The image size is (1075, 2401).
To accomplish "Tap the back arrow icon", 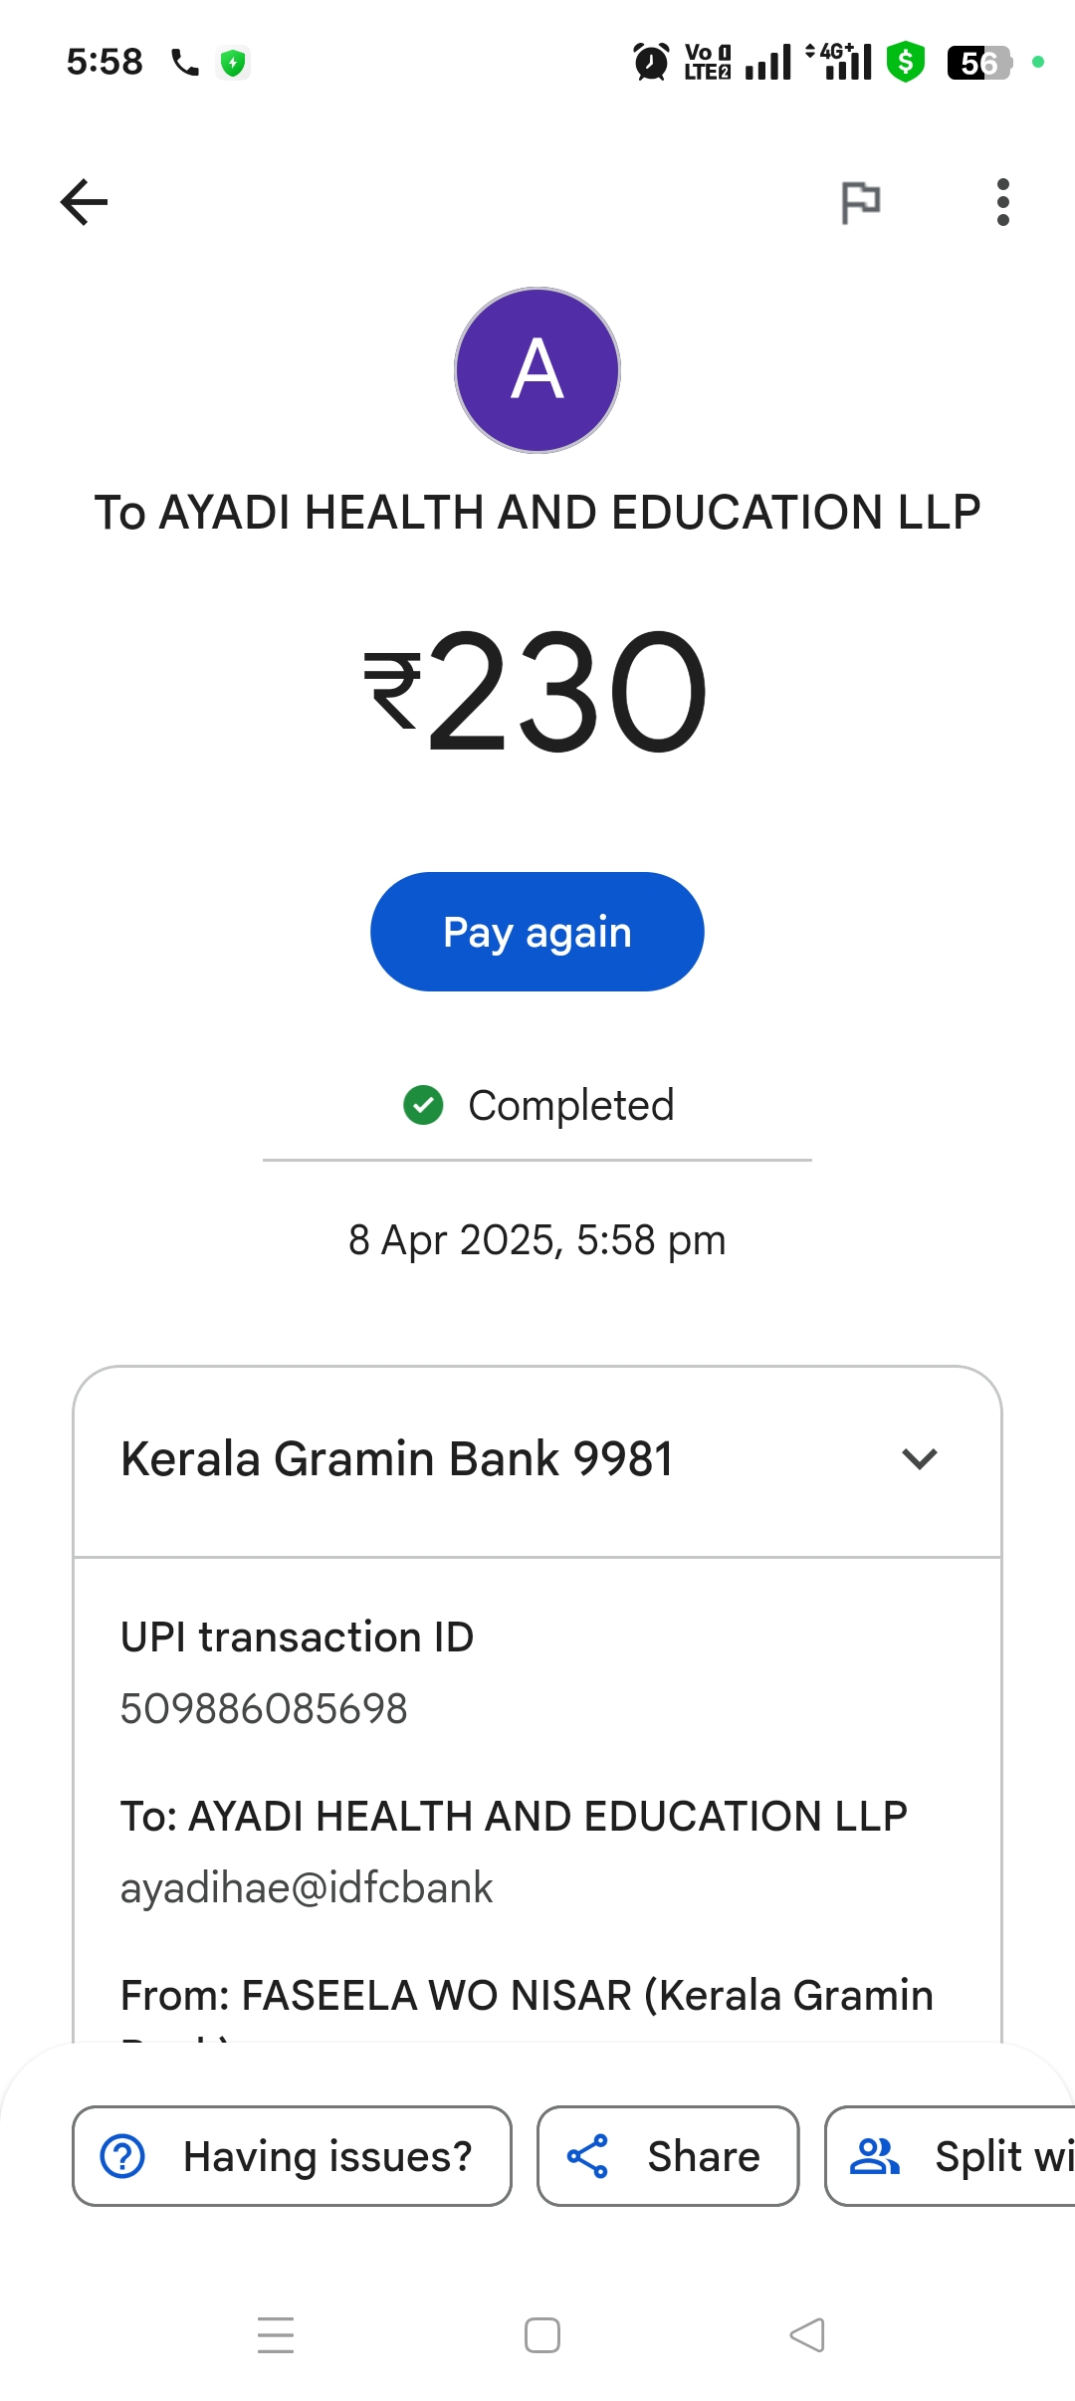I will click(x=85, y=202).
